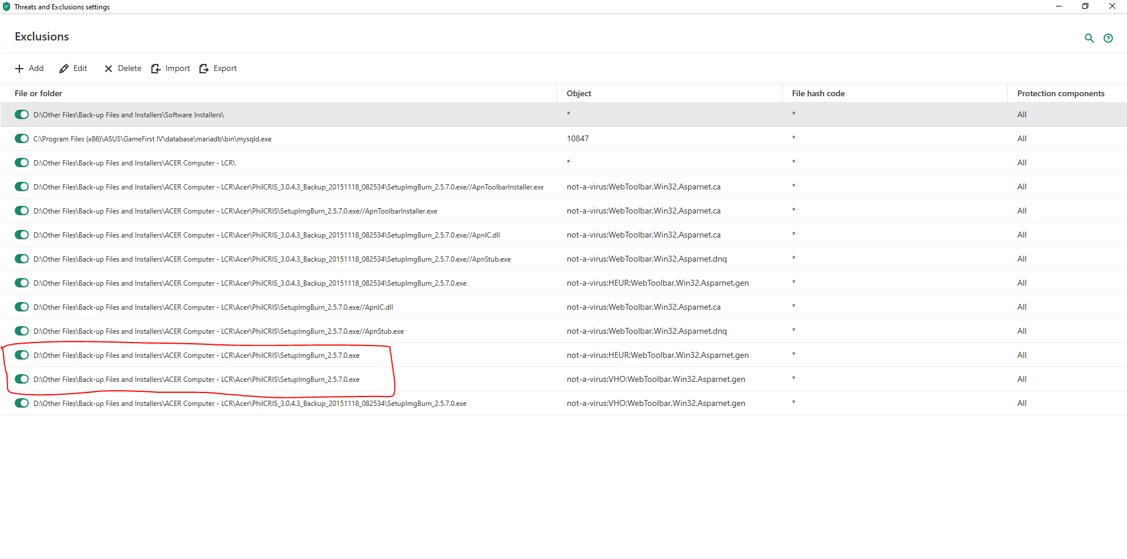This screenshot has width=1127, height=559.
Task: Click the Edit pencil icon
Action: point(64,69)
